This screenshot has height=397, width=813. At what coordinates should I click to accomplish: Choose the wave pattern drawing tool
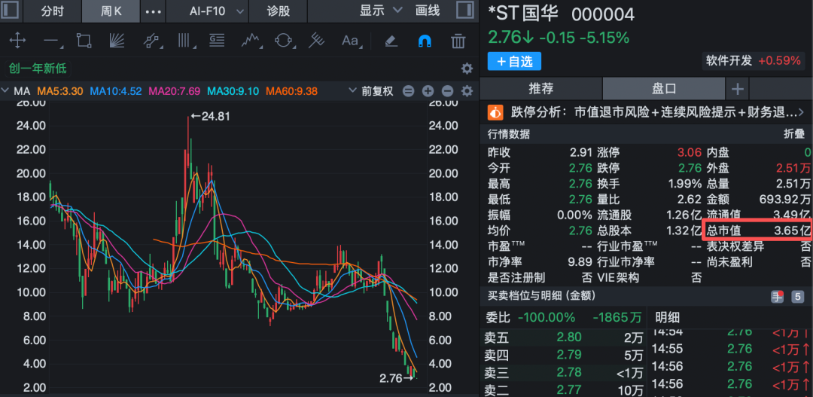coord(250,41)
